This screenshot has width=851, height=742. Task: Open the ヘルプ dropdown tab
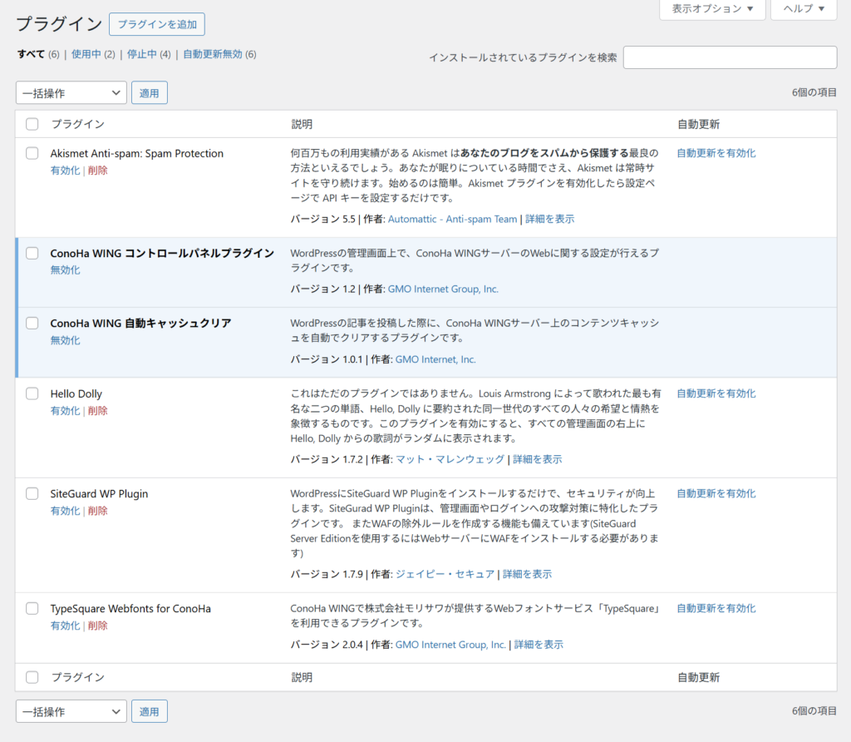(804, 8)
